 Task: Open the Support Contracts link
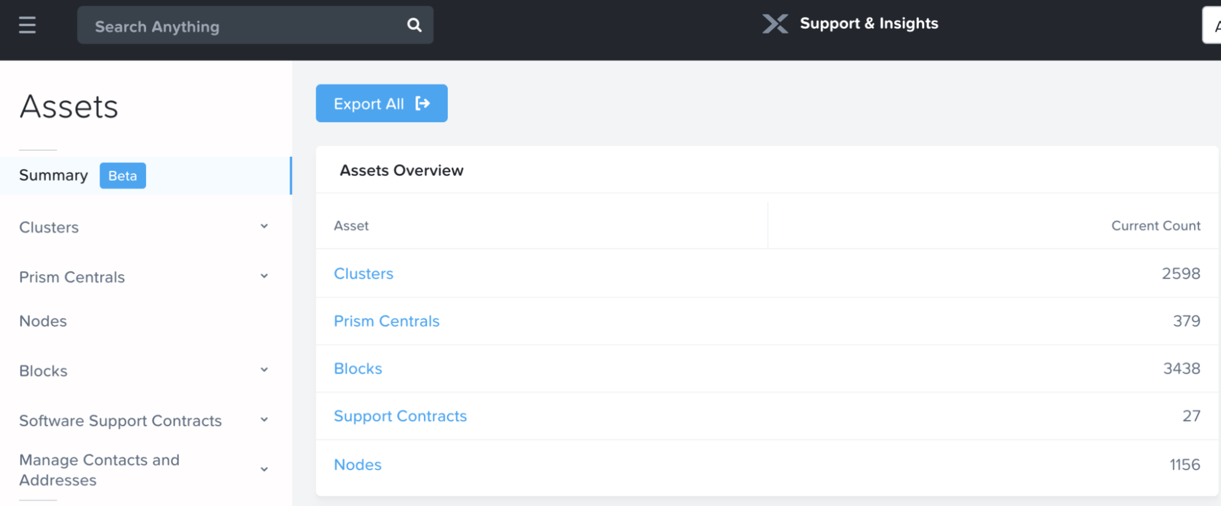tap(400, 416)
